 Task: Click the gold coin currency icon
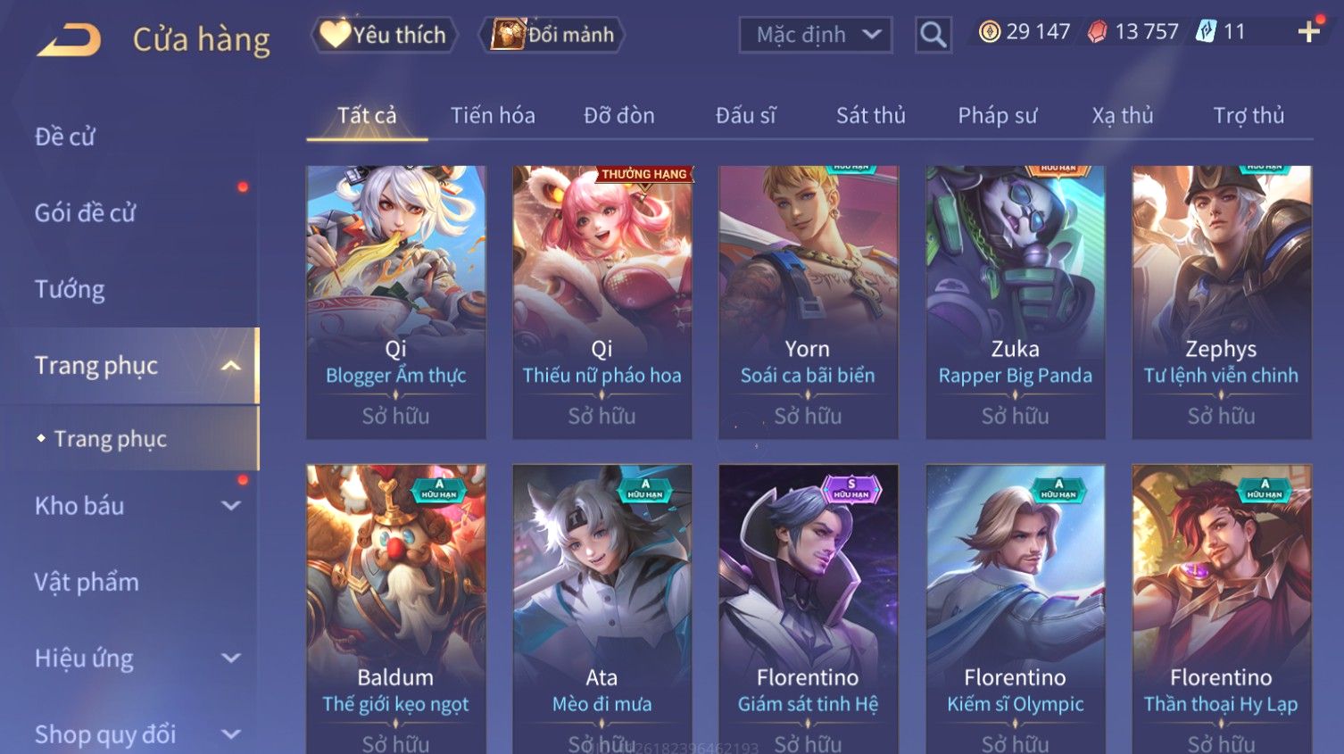(x=989, y=32)
